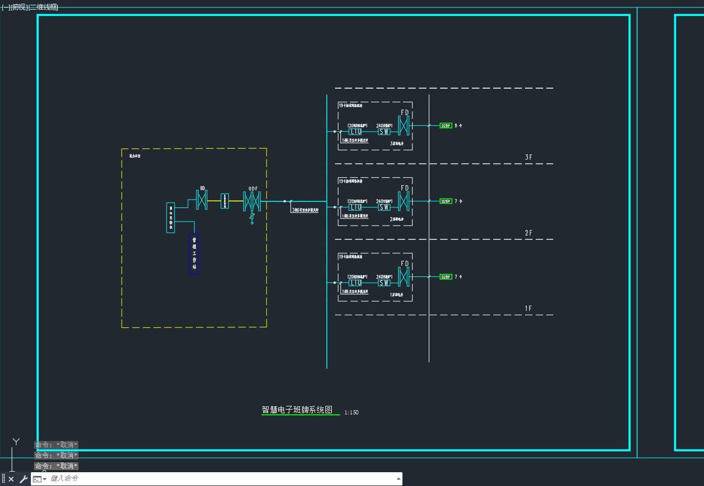
Task: Click the '7 个' quantity text on 2F
Action: (x=459, y=202)
